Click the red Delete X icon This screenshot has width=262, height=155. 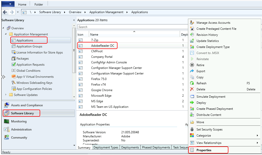point(193,89)
